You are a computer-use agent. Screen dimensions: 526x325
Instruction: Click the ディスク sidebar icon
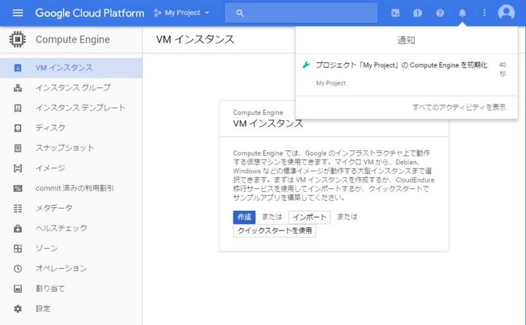click(18, 128)
